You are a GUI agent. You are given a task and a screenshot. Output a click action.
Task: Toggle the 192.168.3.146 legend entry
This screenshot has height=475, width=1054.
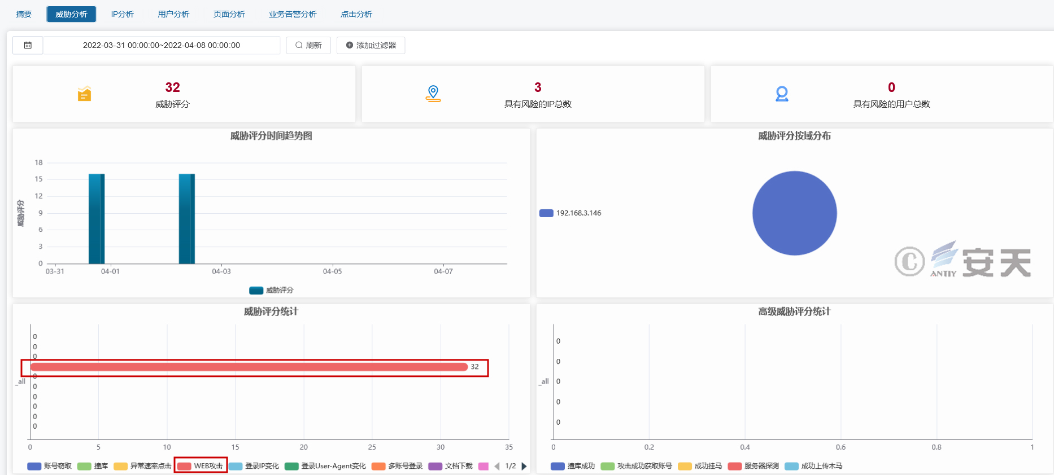[570, 213]
